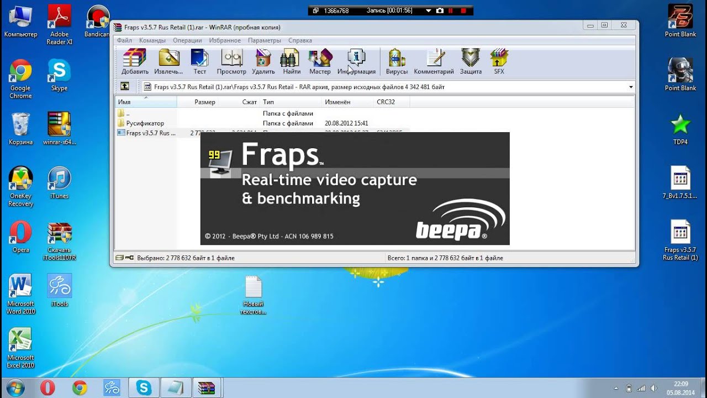
Task: Open the Найти (Find) binoculars tool
Action: click(x=291, y=61)
